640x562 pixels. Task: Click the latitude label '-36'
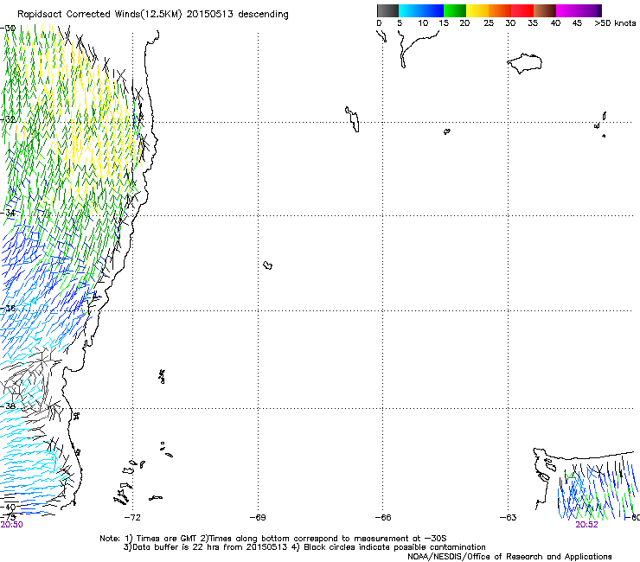[8, 308]
